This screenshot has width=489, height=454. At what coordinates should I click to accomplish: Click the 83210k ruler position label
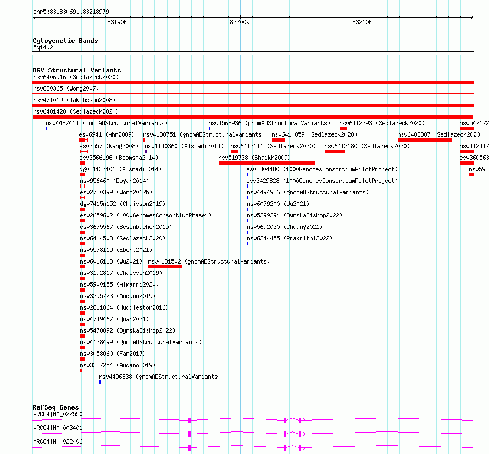click(x=362, y=22)
